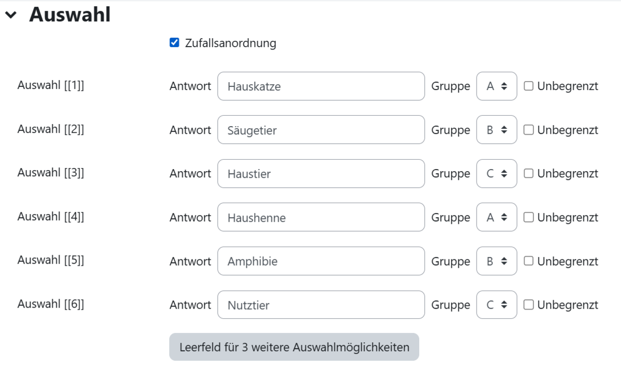621x367 pixels.
Task: Uncheck the Zufallsanordnung checkbox
Action: (174, 43)
